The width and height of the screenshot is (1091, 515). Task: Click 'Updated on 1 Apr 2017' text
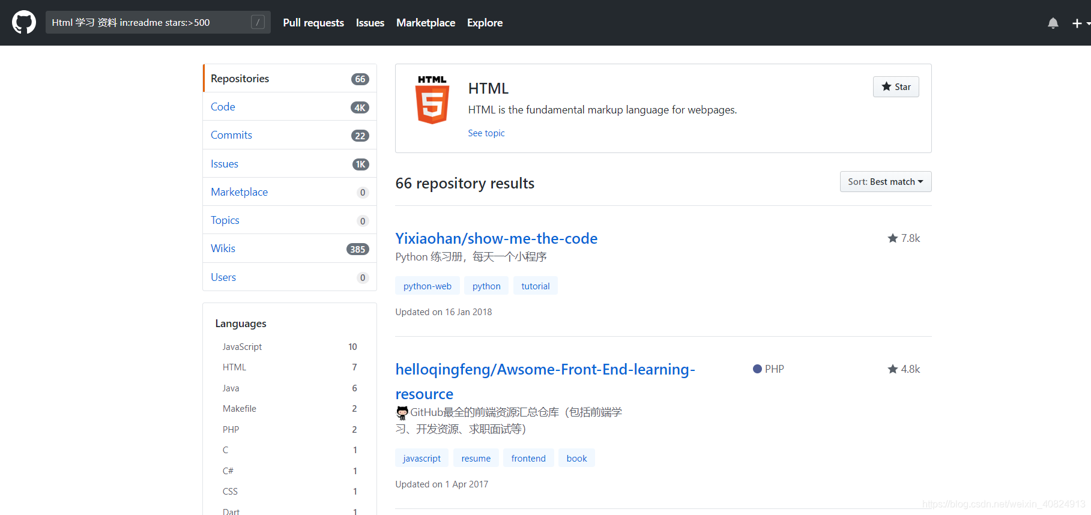click(x=442, y=484)
